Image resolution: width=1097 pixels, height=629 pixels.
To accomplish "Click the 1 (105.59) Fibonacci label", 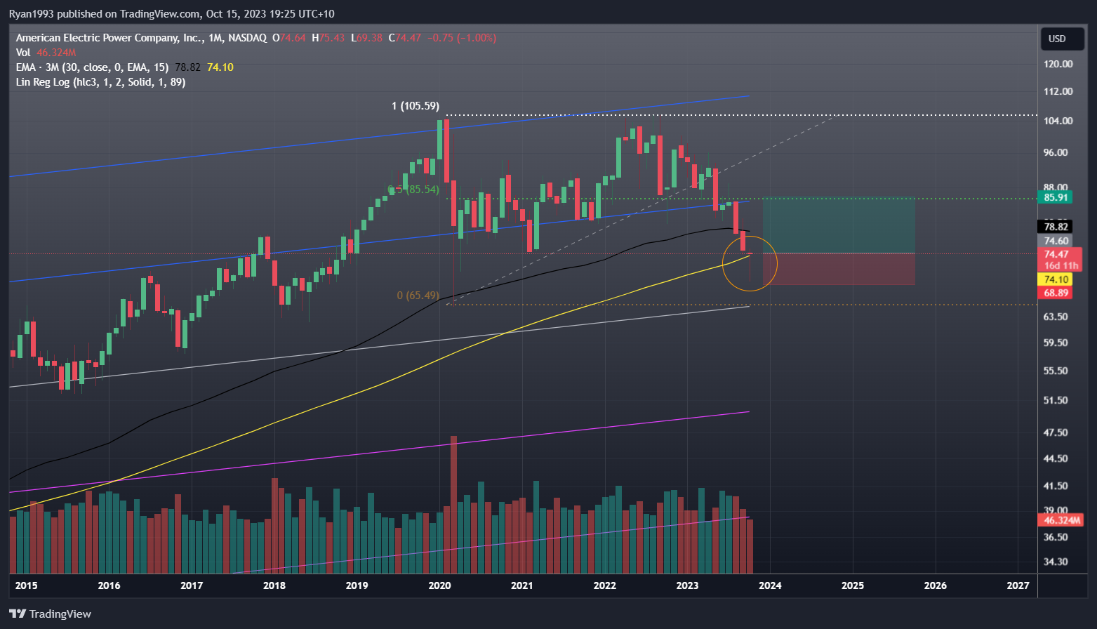I will [x=415, y=106].
